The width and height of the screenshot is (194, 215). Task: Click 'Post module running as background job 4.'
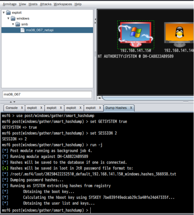(x=51, y=151)
